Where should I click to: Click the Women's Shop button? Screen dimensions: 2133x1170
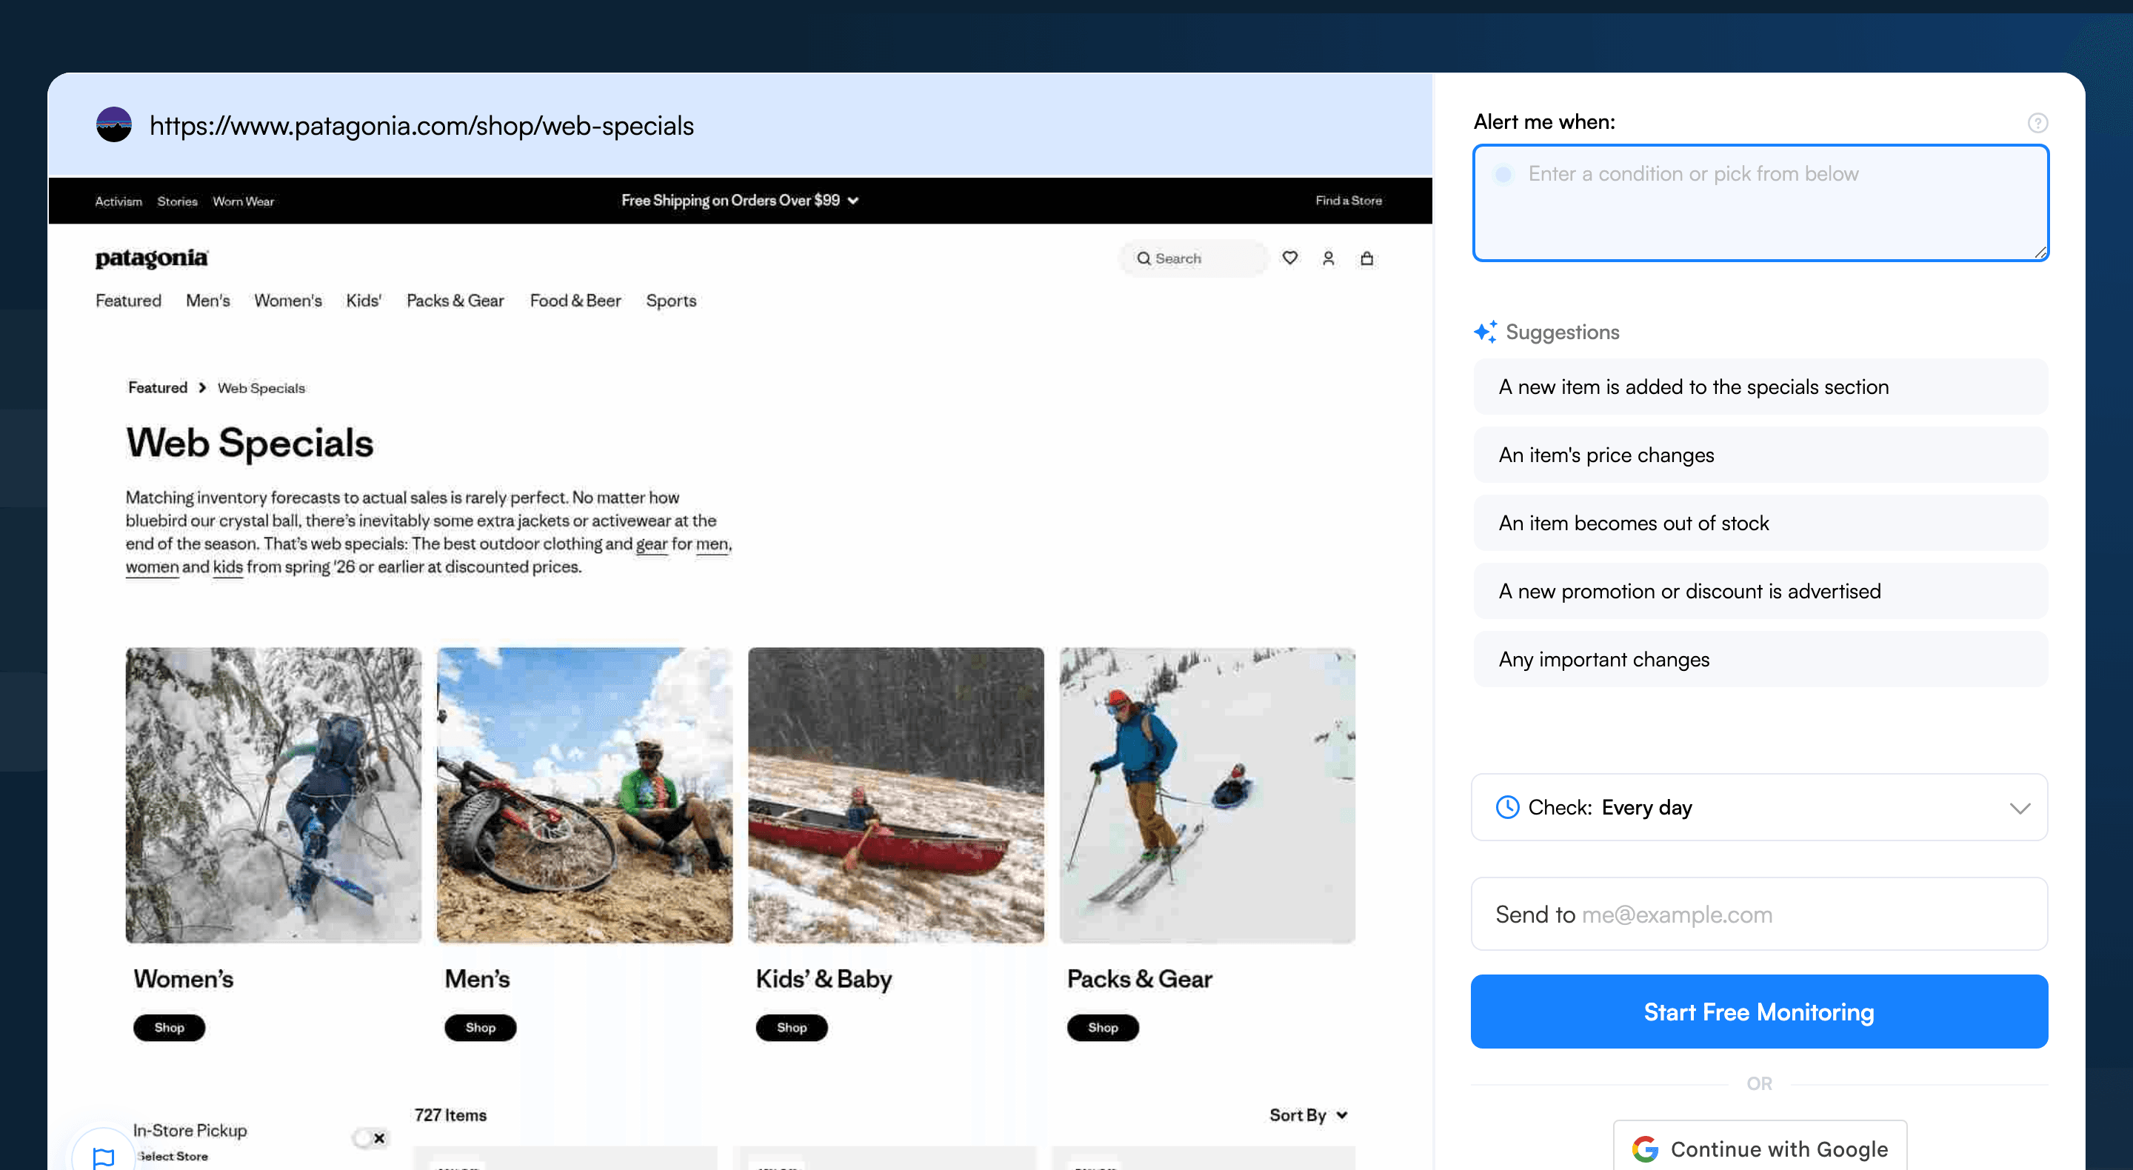[169, 1027]
